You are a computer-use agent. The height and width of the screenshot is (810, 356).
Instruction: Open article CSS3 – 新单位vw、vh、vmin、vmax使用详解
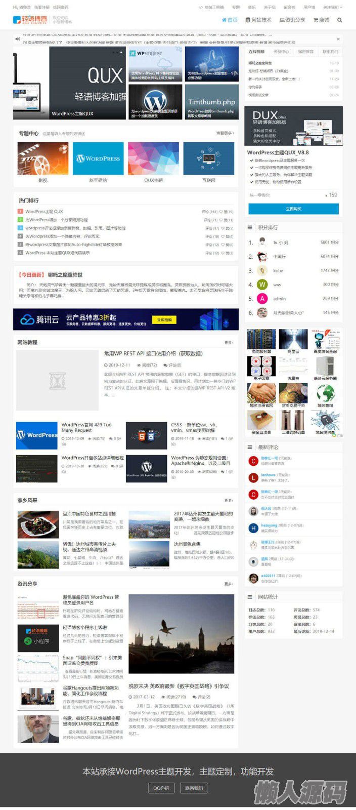[x=194, y=428]
